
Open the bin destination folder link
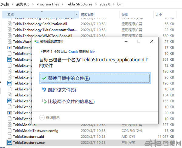coord(93,52)
